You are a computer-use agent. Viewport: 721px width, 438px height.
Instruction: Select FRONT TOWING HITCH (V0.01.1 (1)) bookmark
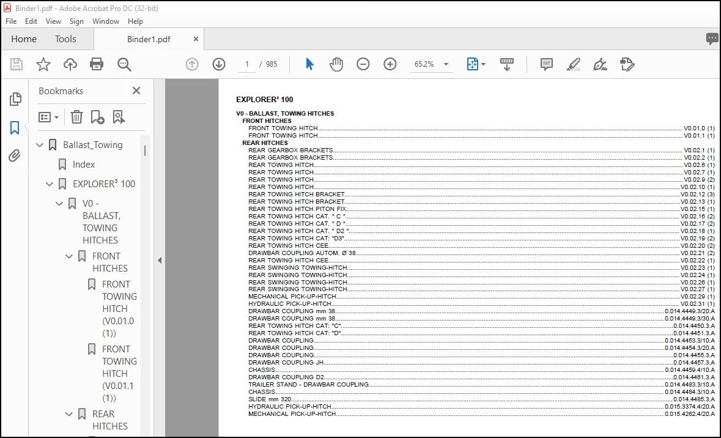pyautogui.click(x=119, y=374)
